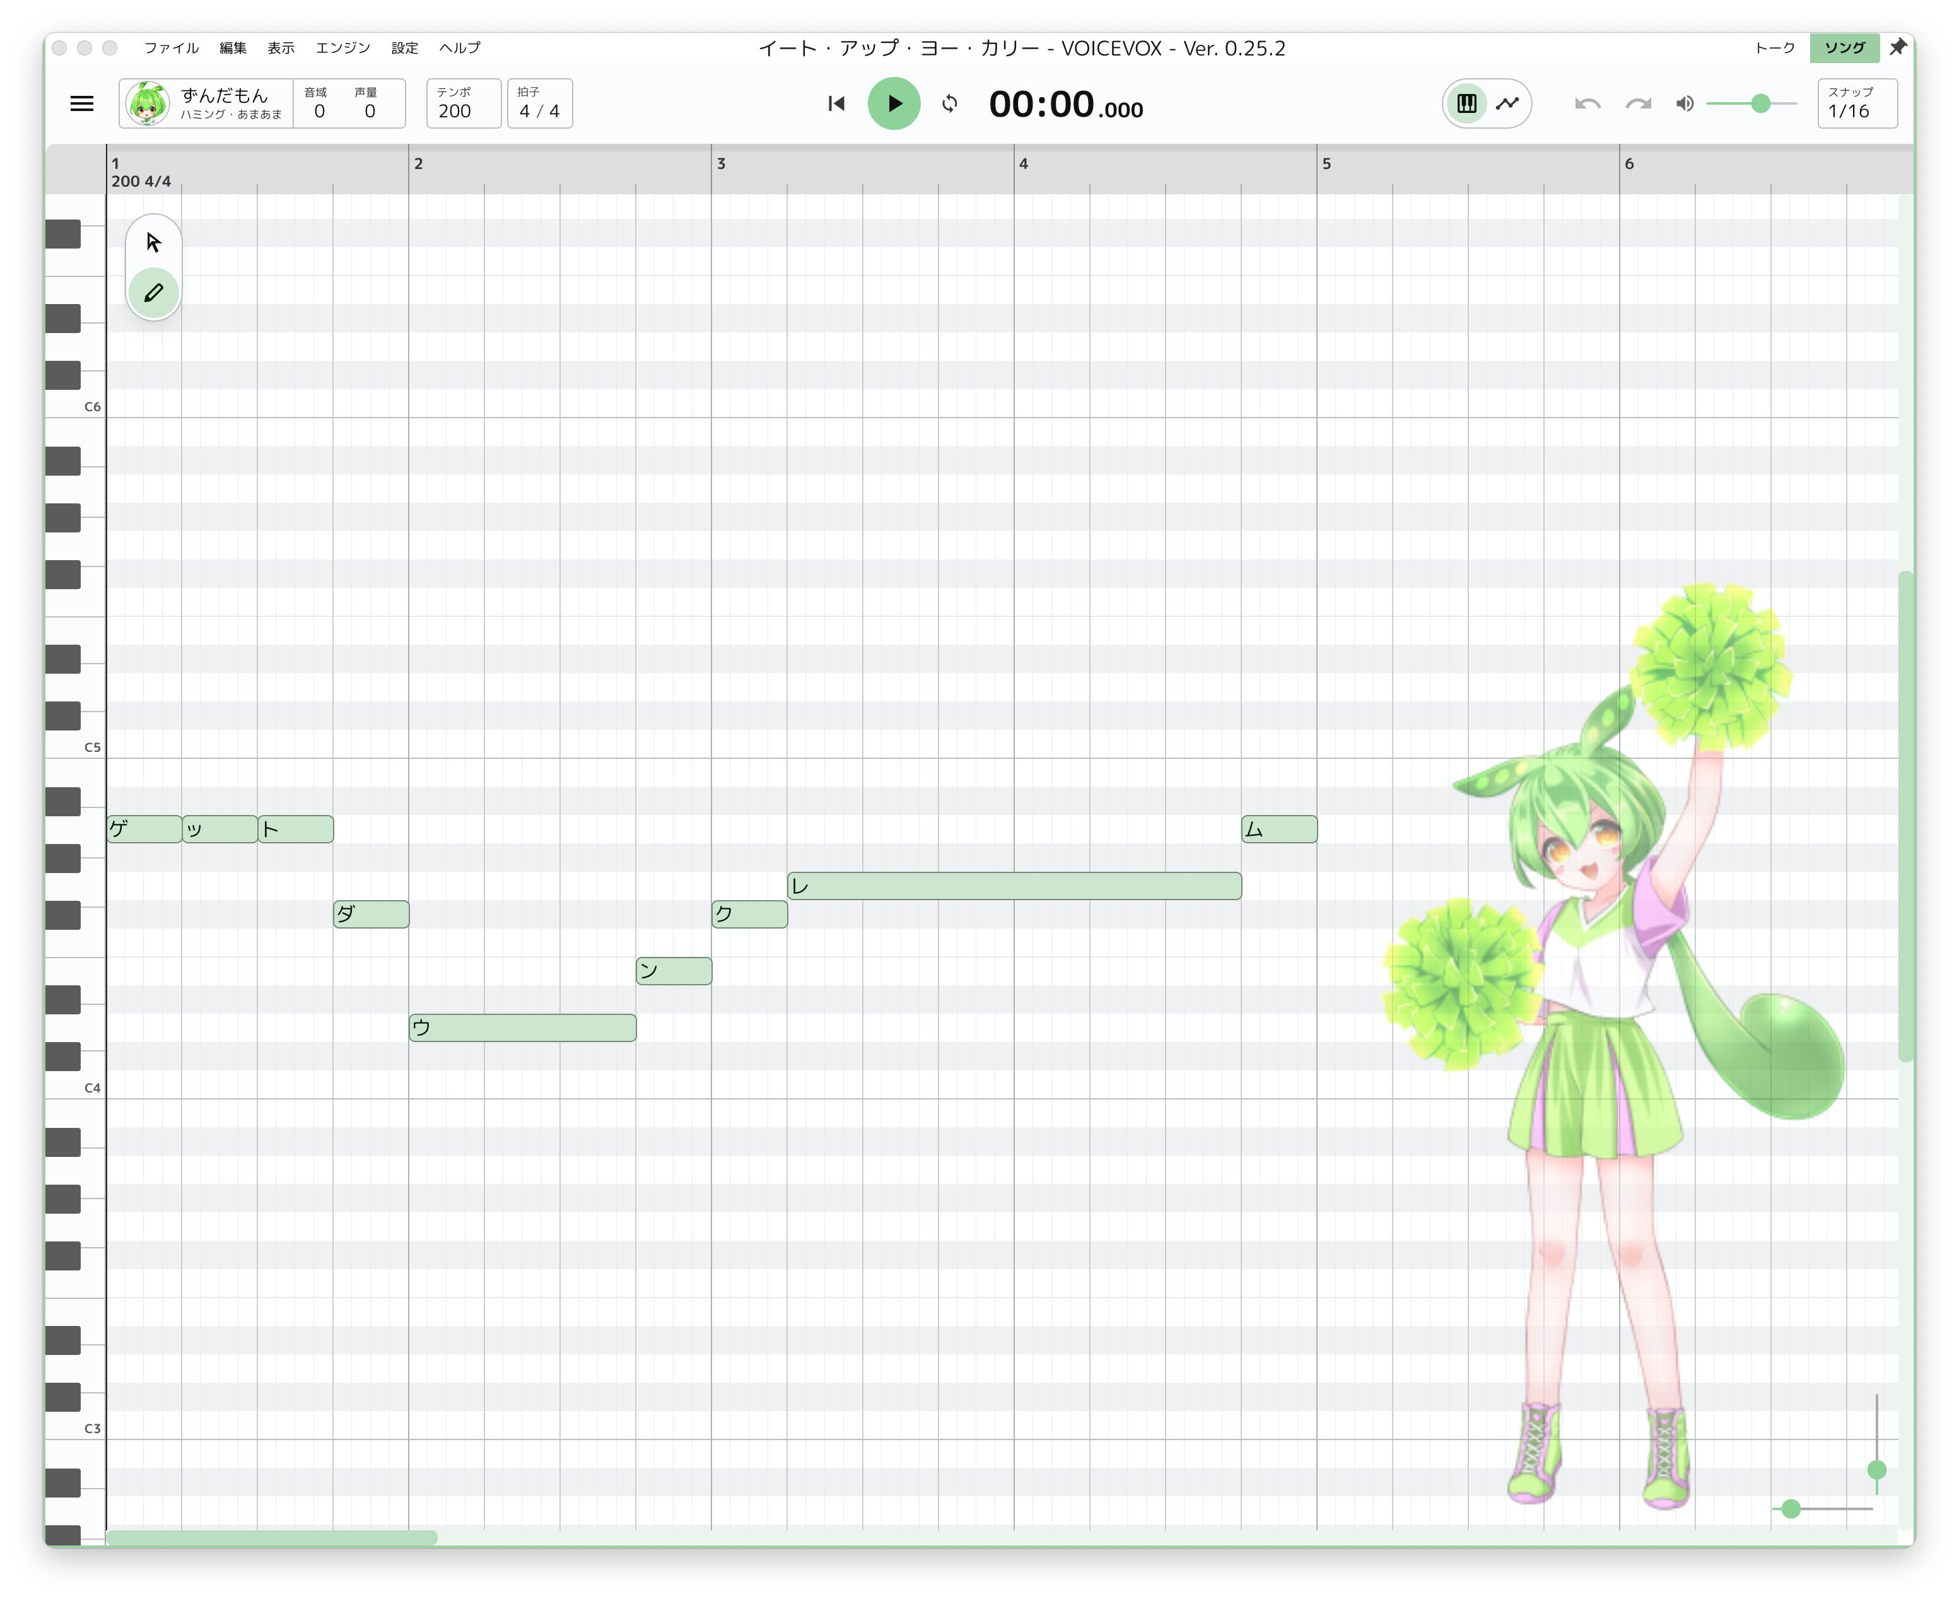Select the ウ note
Image resolution: width=1959 pixels, height=1601 pixels.
pyautogui.click(x=523, y=1028)
